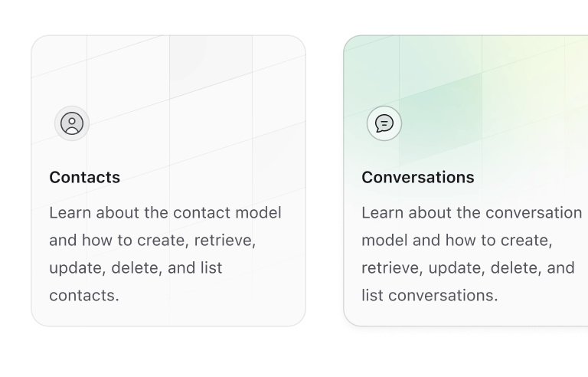The width and height of the screenshot is (588, 377).
Task: Click the Contacts card's bottom padding area
Action: pos(168,316)
